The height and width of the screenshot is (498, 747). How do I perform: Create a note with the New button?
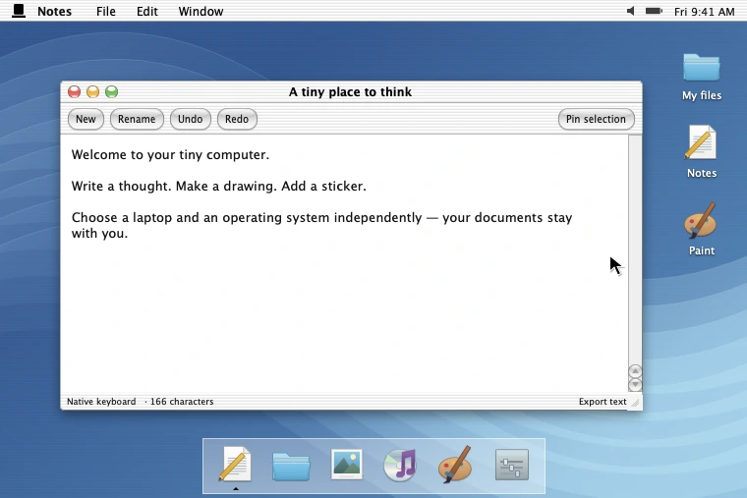(x=86, y=119)
